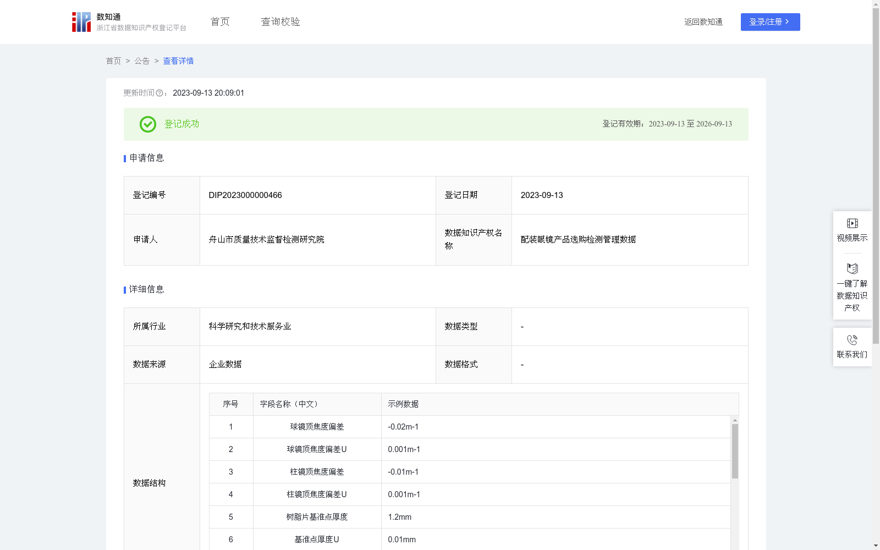Go to 首页 in the breadcrumb
Viewport: 880px width, 550px height.
[x=113, y=61]
